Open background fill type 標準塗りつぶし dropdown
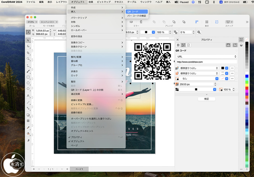 pyautogui.click(x=199, y=73)
